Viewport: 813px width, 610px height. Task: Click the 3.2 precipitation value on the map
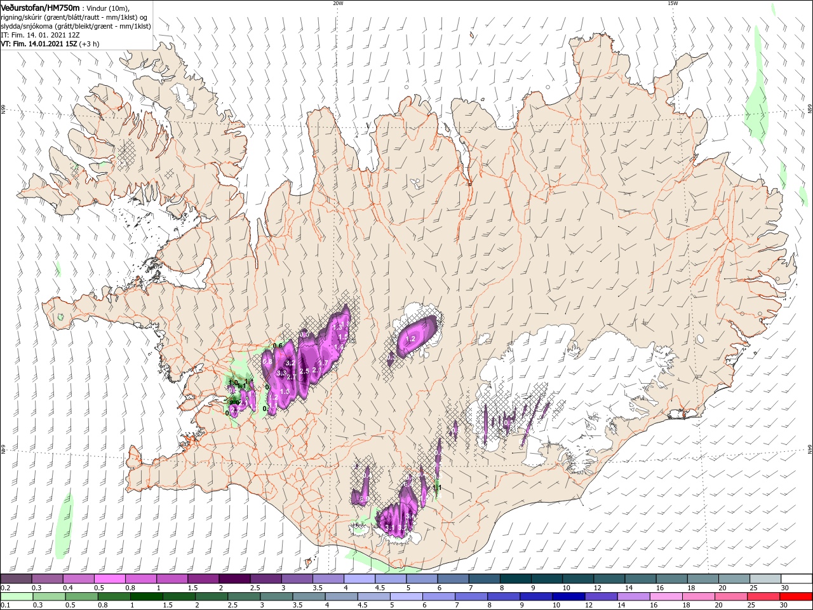pyautogui.click(x=291, y=362)
